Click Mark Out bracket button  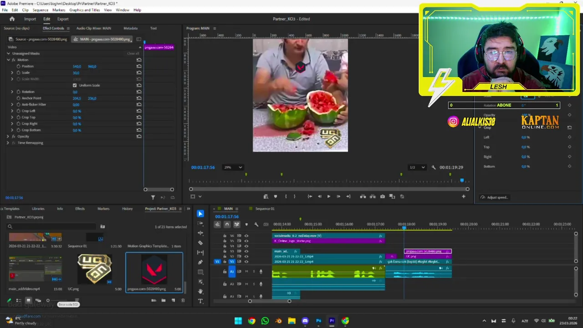(x=295, y=196)
